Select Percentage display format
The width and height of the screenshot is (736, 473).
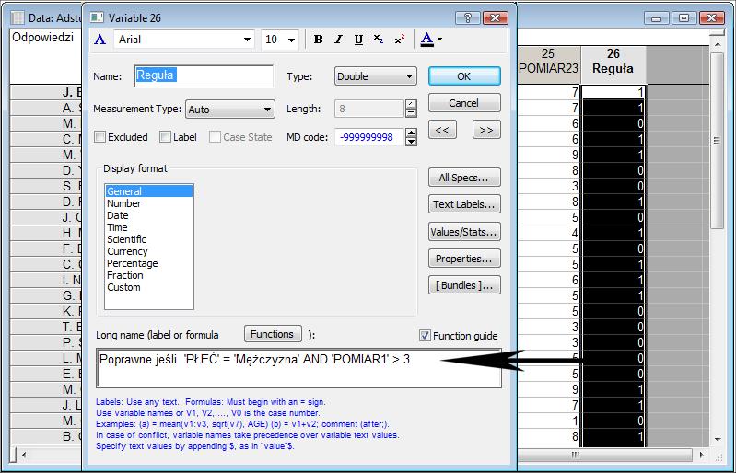[149, 263]
